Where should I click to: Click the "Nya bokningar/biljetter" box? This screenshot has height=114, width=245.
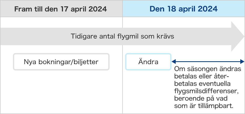point(61,62)
